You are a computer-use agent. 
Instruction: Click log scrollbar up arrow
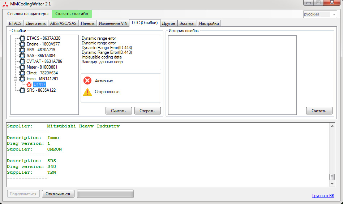332,126
